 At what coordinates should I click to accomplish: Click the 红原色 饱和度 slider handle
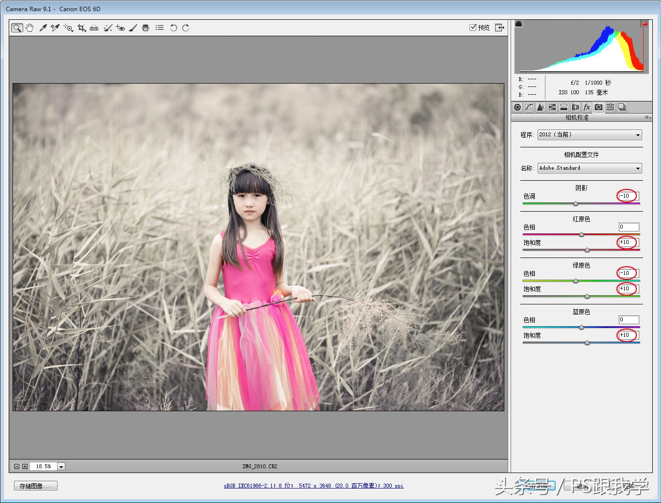[587, 250]
